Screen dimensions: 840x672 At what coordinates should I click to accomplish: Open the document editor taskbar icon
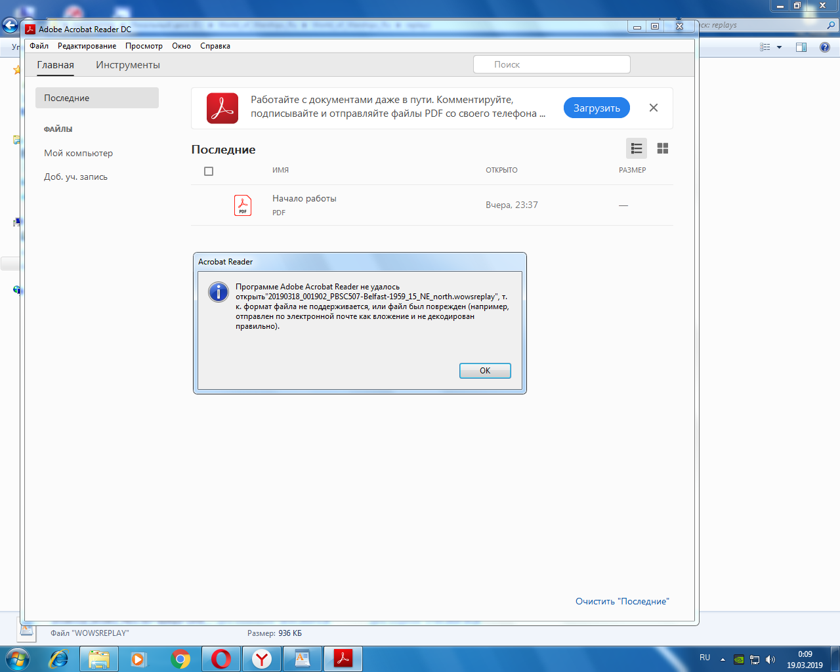pos(303,659)
